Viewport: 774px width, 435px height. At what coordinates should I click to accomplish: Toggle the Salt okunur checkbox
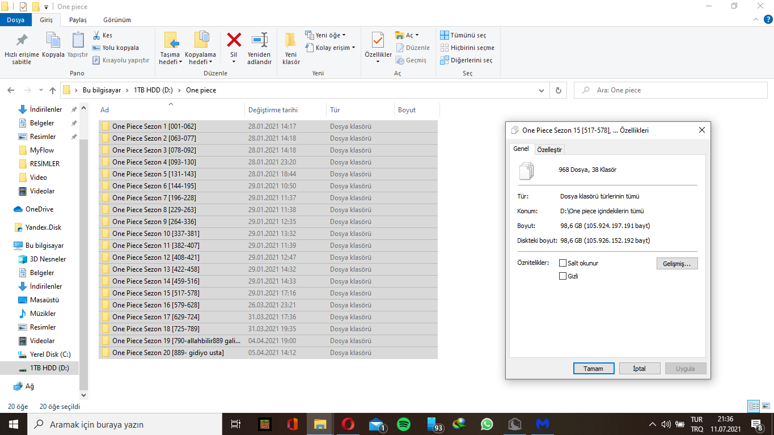coord(563,263)
